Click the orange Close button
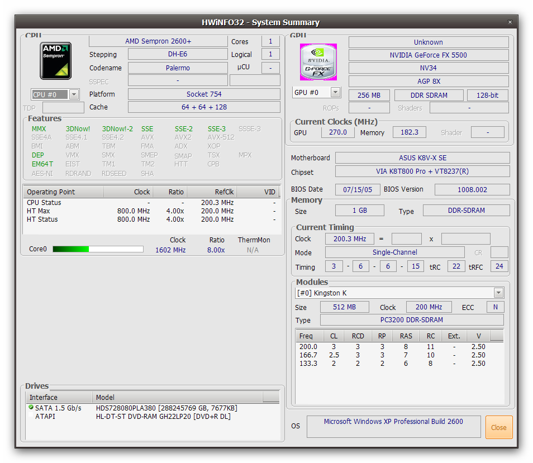The width and height of the screenshot is (533, 463). click(x=499, y=427)
